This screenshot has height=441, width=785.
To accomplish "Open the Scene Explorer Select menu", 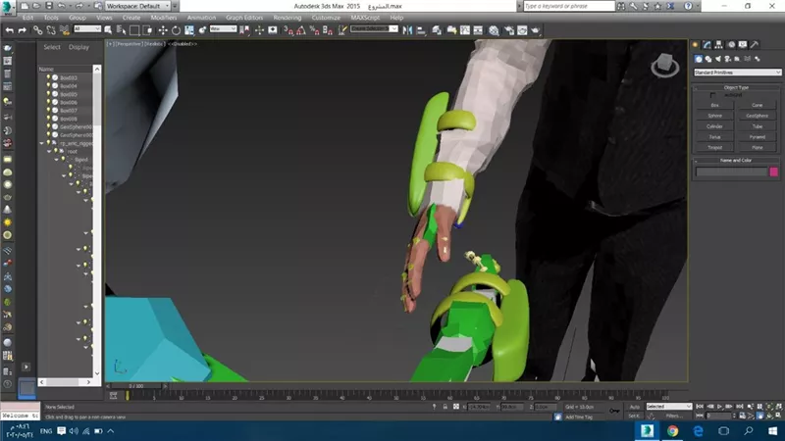I will [x=52, y=47].
